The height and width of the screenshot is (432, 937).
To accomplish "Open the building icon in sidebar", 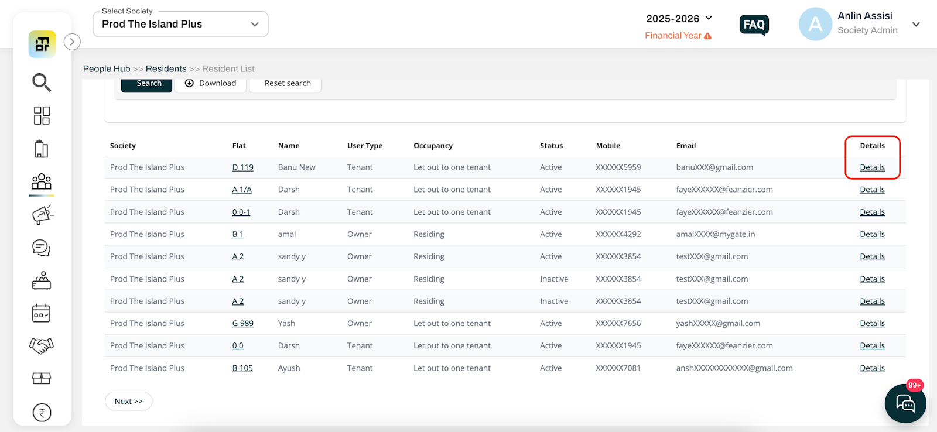I will tap(42, 149).
